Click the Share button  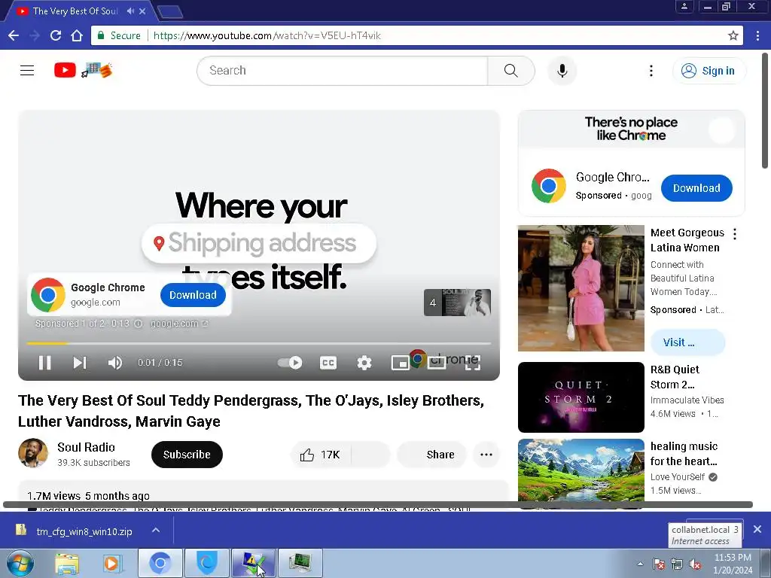click(x=431, y=455)
